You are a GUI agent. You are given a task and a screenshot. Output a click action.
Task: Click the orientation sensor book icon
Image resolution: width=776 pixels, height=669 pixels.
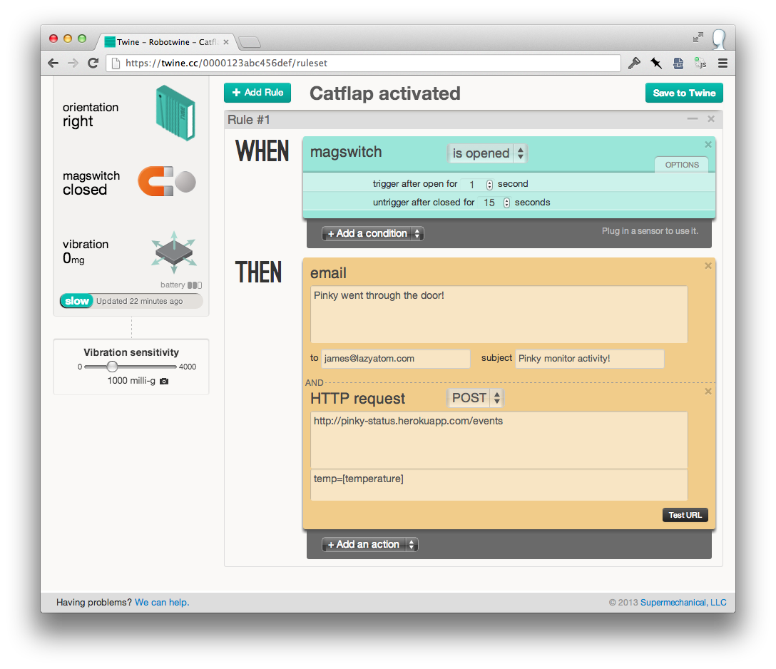tap(175, 113)
